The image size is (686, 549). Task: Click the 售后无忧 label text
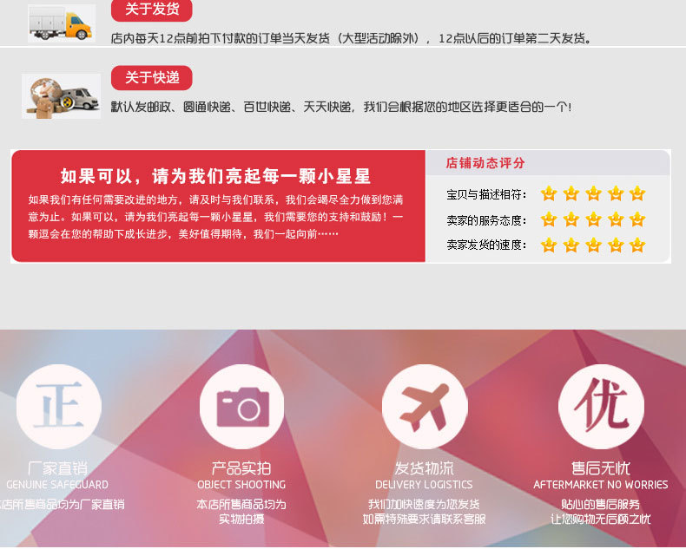pyautogui.click(x=600, y=468)
